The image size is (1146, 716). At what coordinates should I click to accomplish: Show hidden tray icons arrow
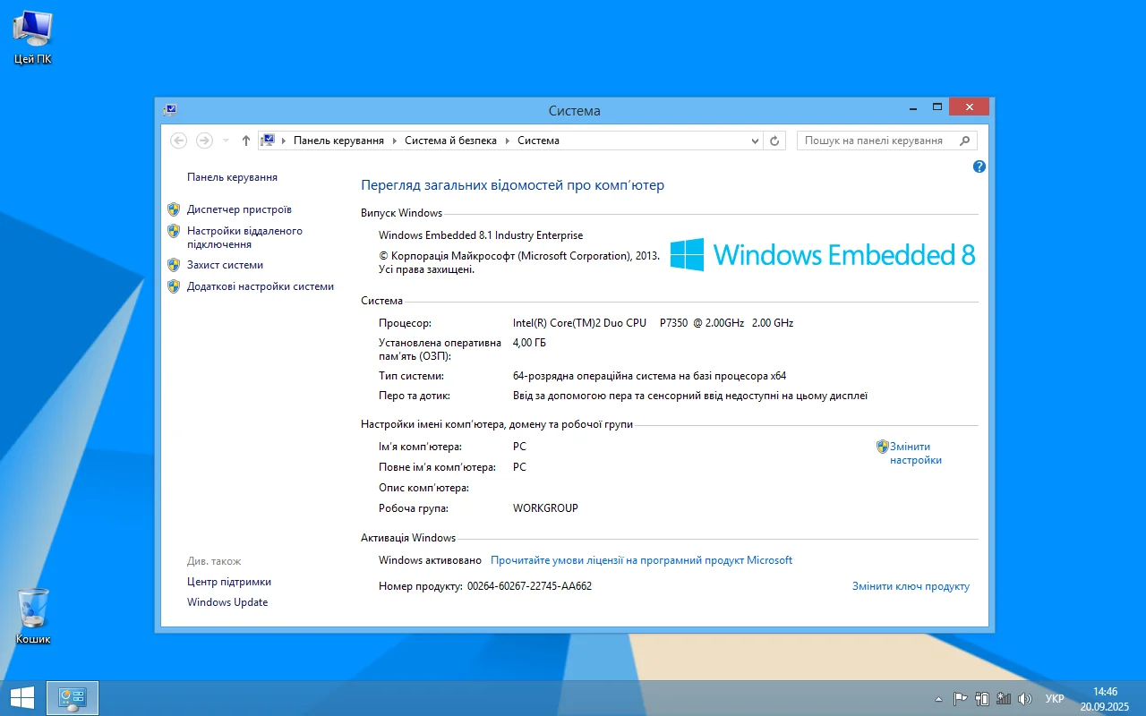(938, 699)
